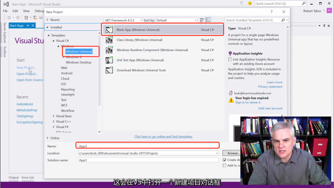334x188 pixels.
Task: Pin the Start Page tab
Action: pyautogui.click(x=28, y=26)
